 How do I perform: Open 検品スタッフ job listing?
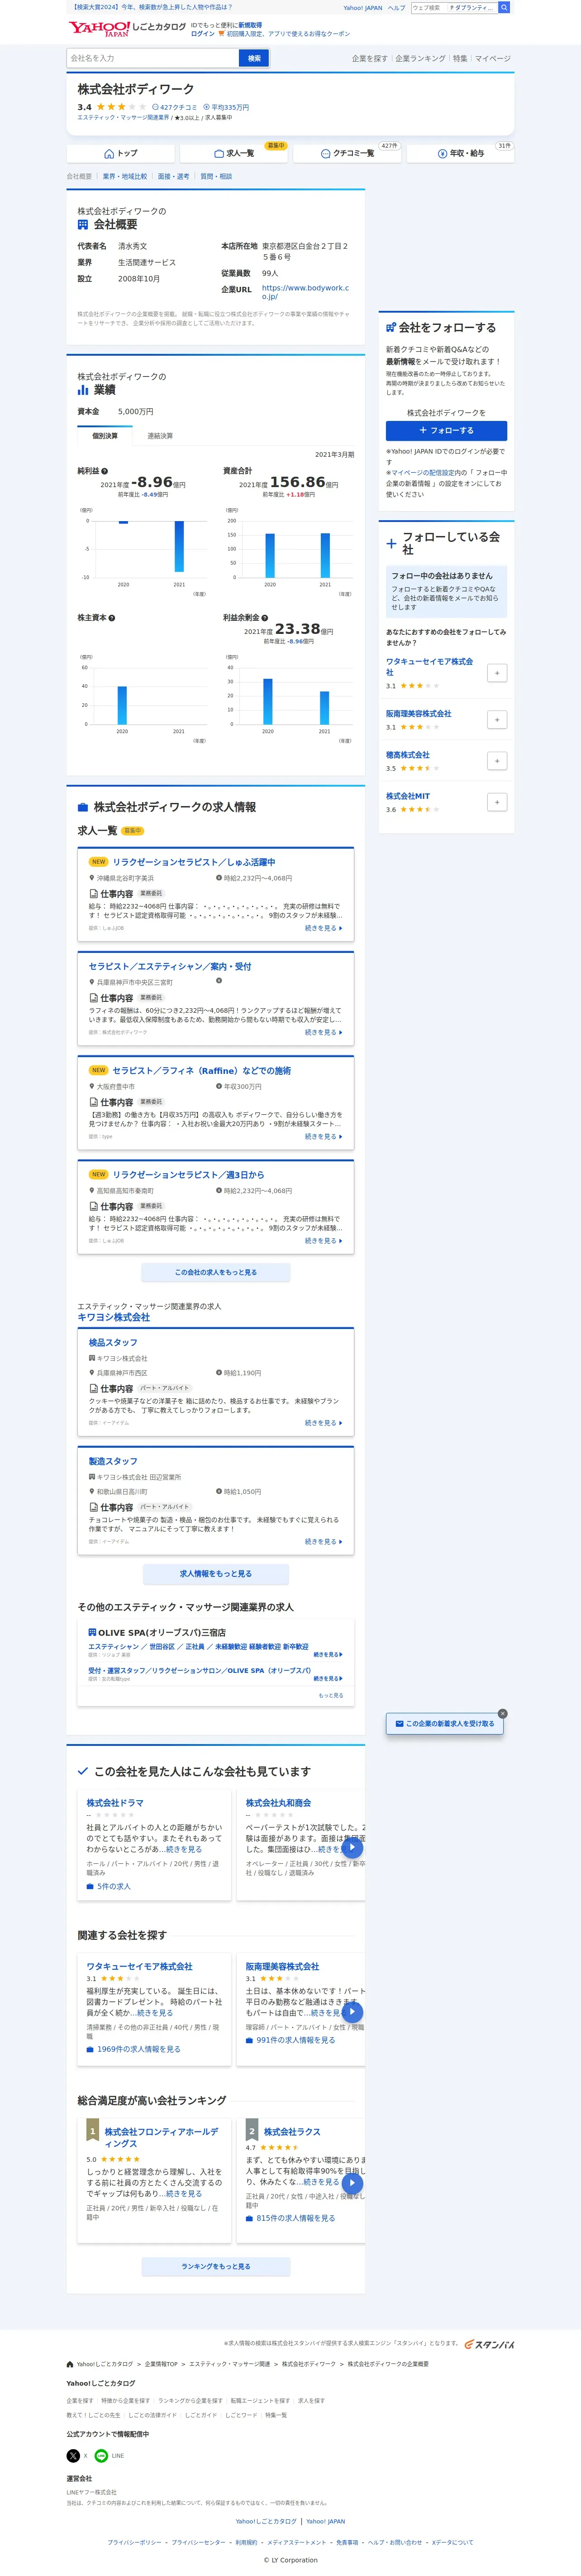[113, 1342]
